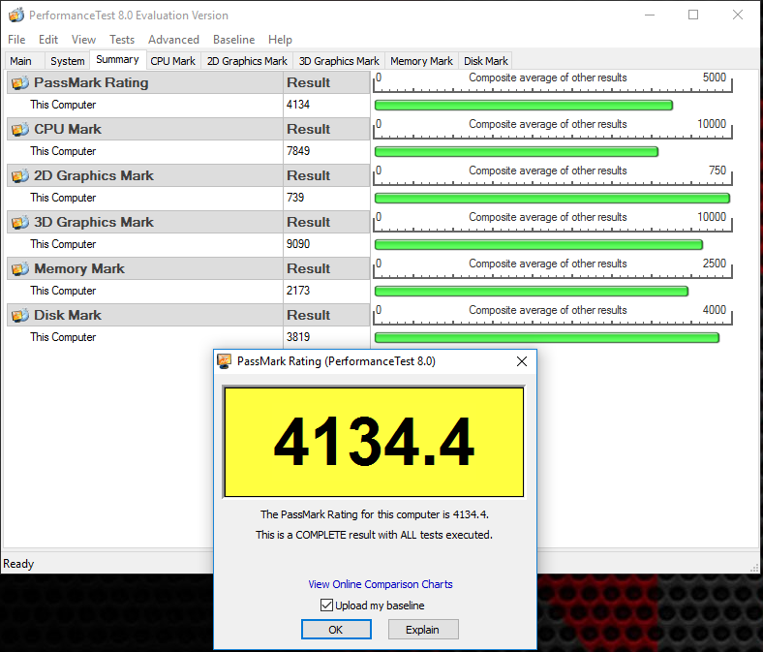Open the Tests menu

[122, 40]
